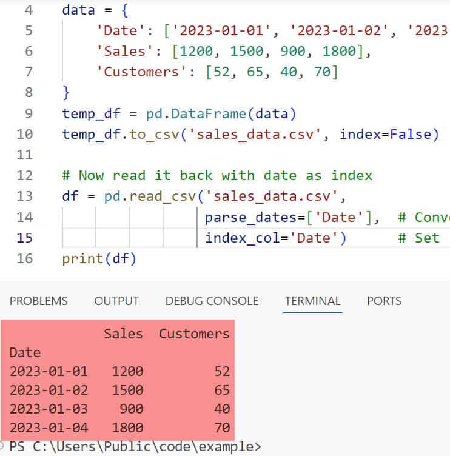The width and height of the screenshot is (450, 456).
Task: Open the PORTS panel tab
Action: [384, 301]
